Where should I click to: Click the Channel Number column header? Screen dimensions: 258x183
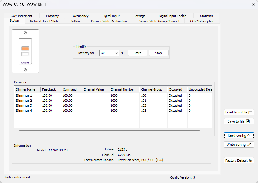tap(124, 89)
